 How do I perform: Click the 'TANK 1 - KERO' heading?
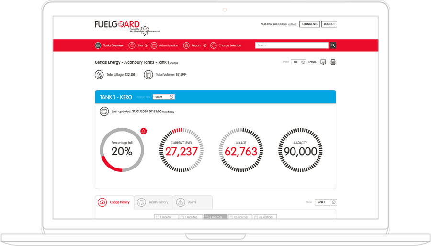pyautogui.click(x=116, y=97)
